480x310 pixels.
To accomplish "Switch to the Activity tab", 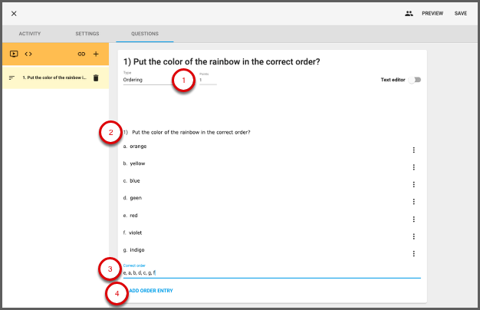I will [30, 34].
